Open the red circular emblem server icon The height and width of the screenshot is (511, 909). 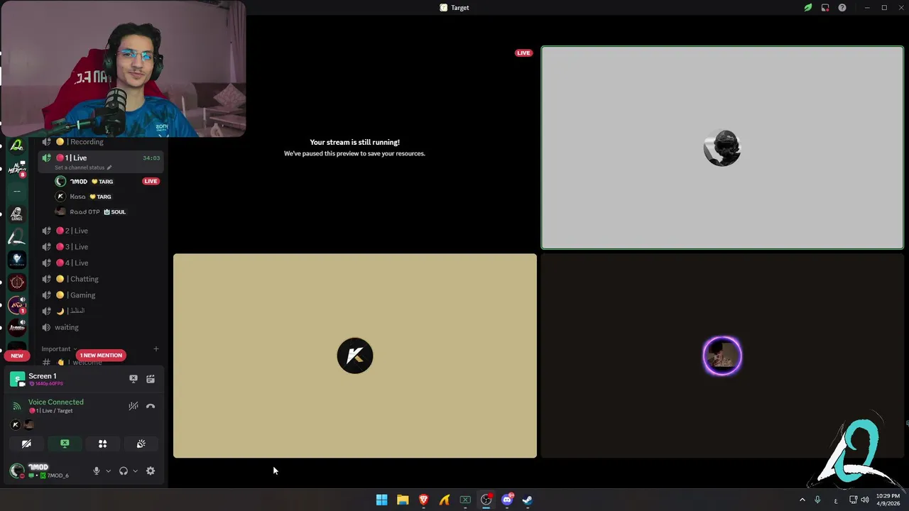[x=17, y=282]
